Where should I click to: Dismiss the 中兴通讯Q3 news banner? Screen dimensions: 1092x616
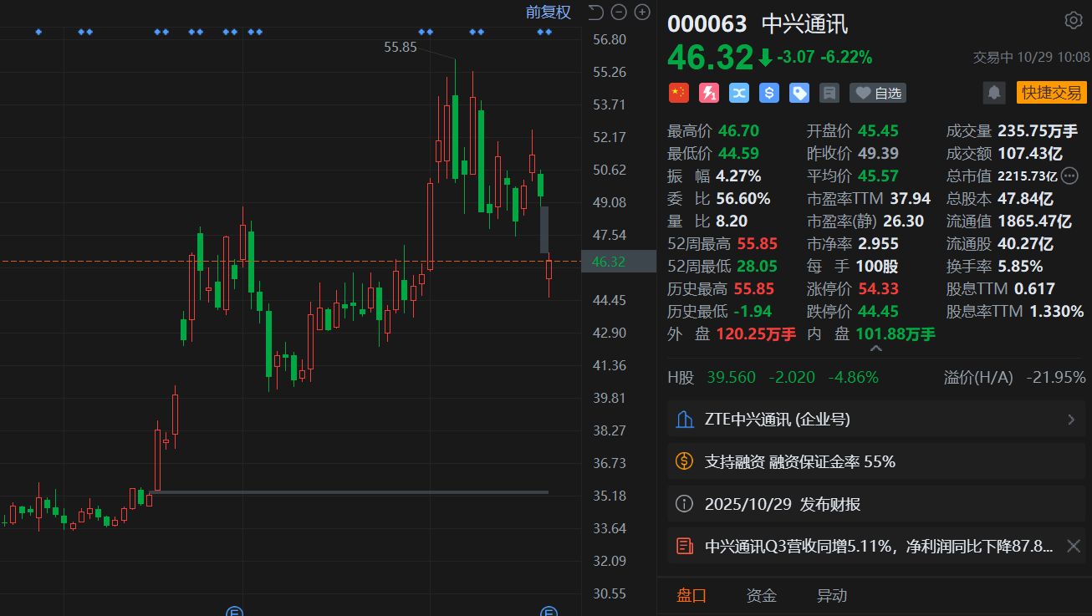[x=1074, y=547]
